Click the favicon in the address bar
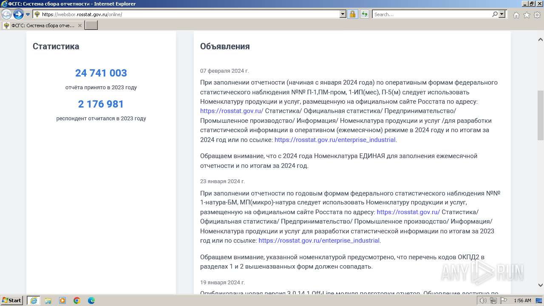 (x=37, y=14)
